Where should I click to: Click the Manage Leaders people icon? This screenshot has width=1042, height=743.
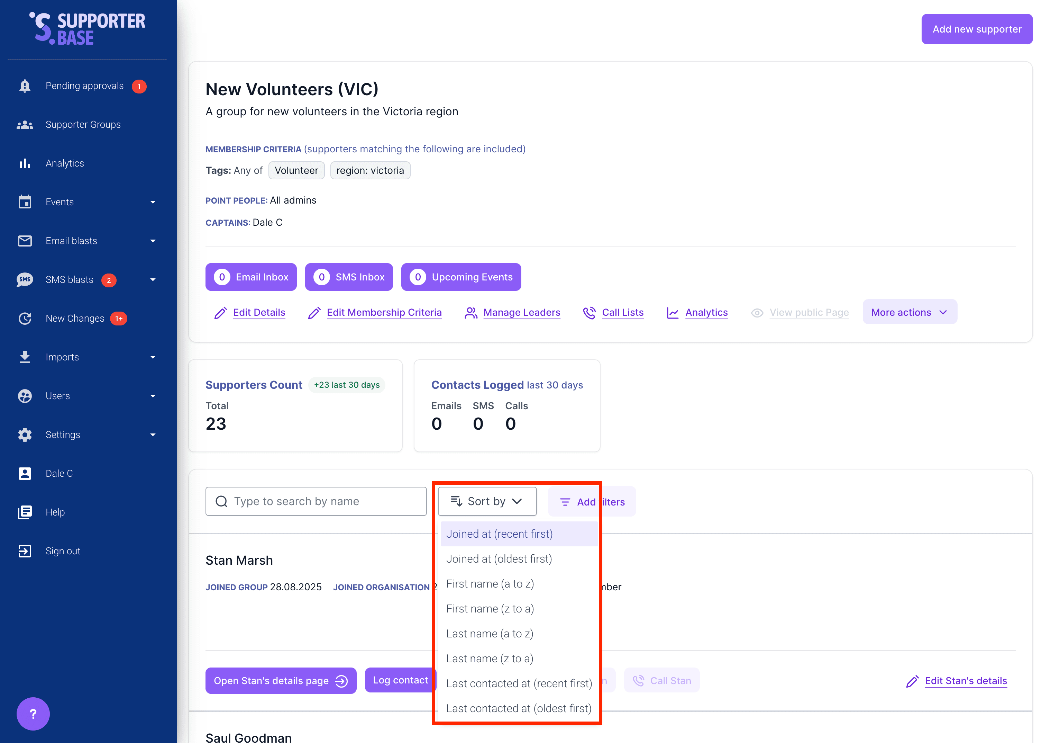pyautogui.click(x=470, y=313)
